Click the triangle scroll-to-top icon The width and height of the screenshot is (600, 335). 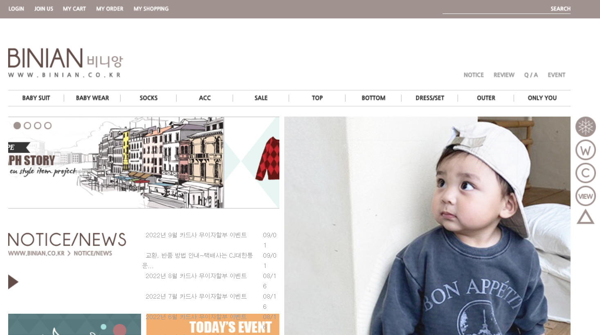point(585,217)
